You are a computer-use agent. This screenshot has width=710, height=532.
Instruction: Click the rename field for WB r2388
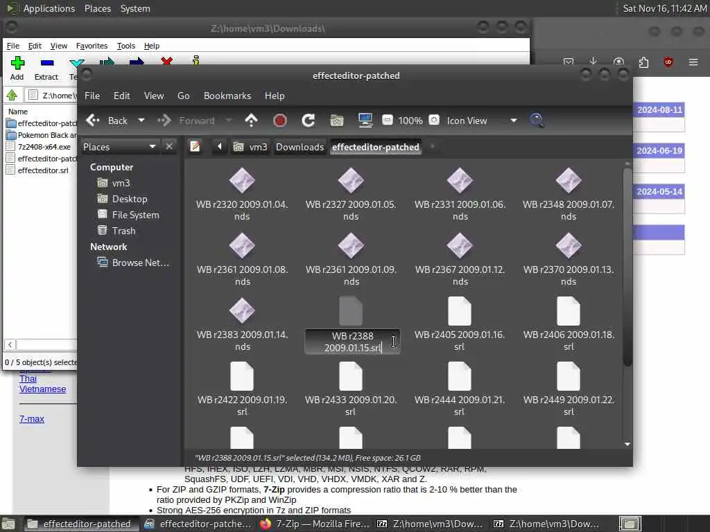pyautogui.click(x=352, y=342)
